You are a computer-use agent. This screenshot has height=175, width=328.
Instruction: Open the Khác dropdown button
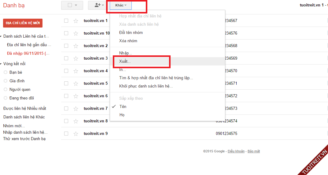click(x=121, y=5)
